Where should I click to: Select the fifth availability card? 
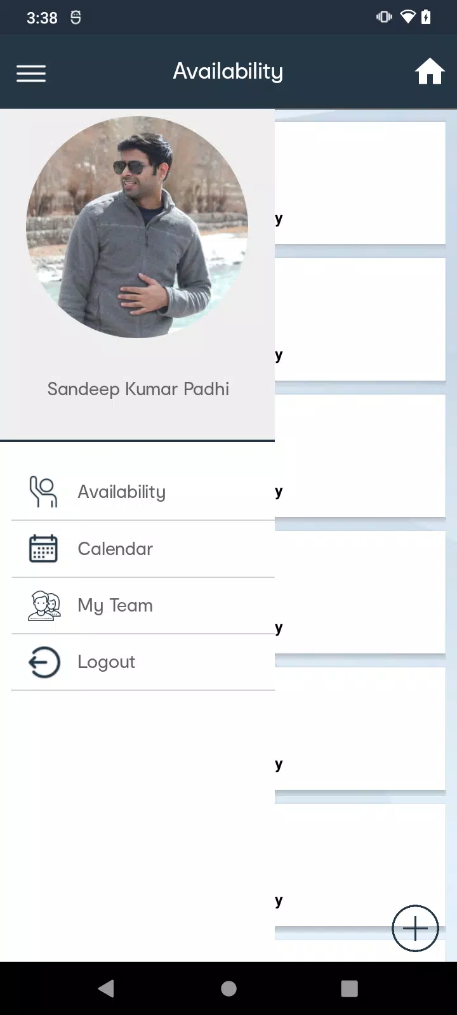pos(360,728)
